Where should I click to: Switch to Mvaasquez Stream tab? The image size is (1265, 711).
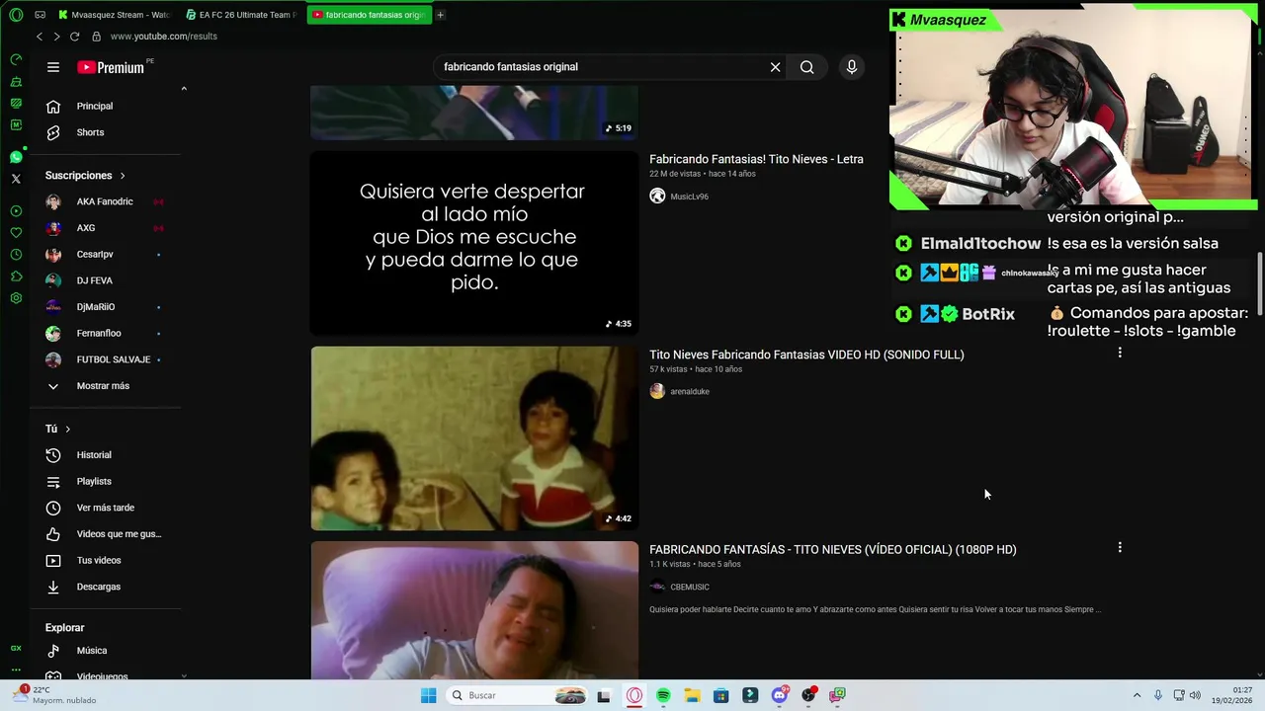coord(114,15)
